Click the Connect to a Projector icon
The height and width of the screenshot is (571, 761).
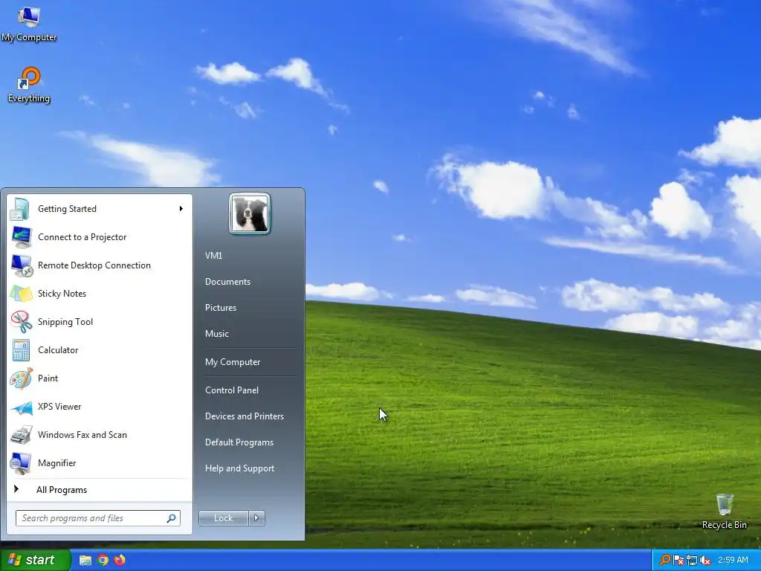21,237
